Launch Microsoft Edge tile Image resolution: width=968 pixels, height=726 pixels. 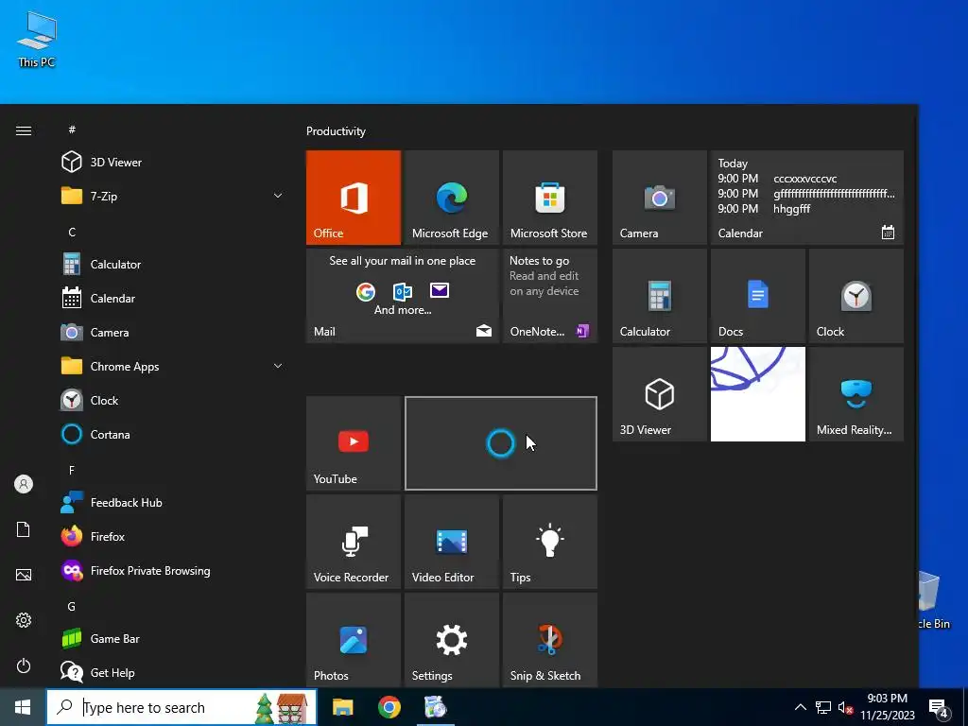click(451, 198)
